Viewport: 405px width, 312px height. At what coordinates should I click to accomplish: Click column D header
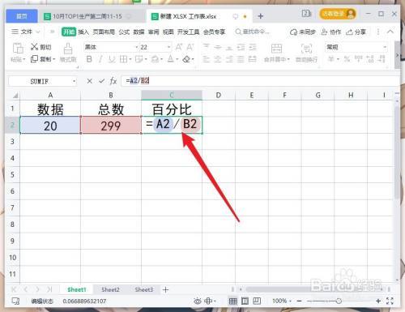219,95
